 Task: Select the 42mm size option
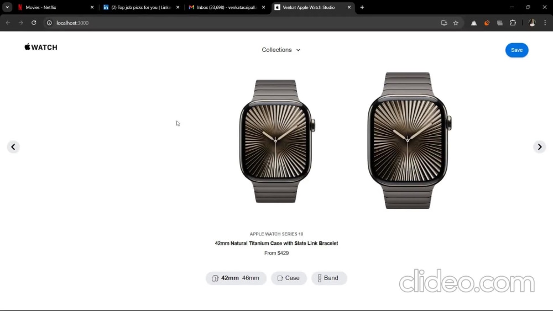(x=229, y=278)
